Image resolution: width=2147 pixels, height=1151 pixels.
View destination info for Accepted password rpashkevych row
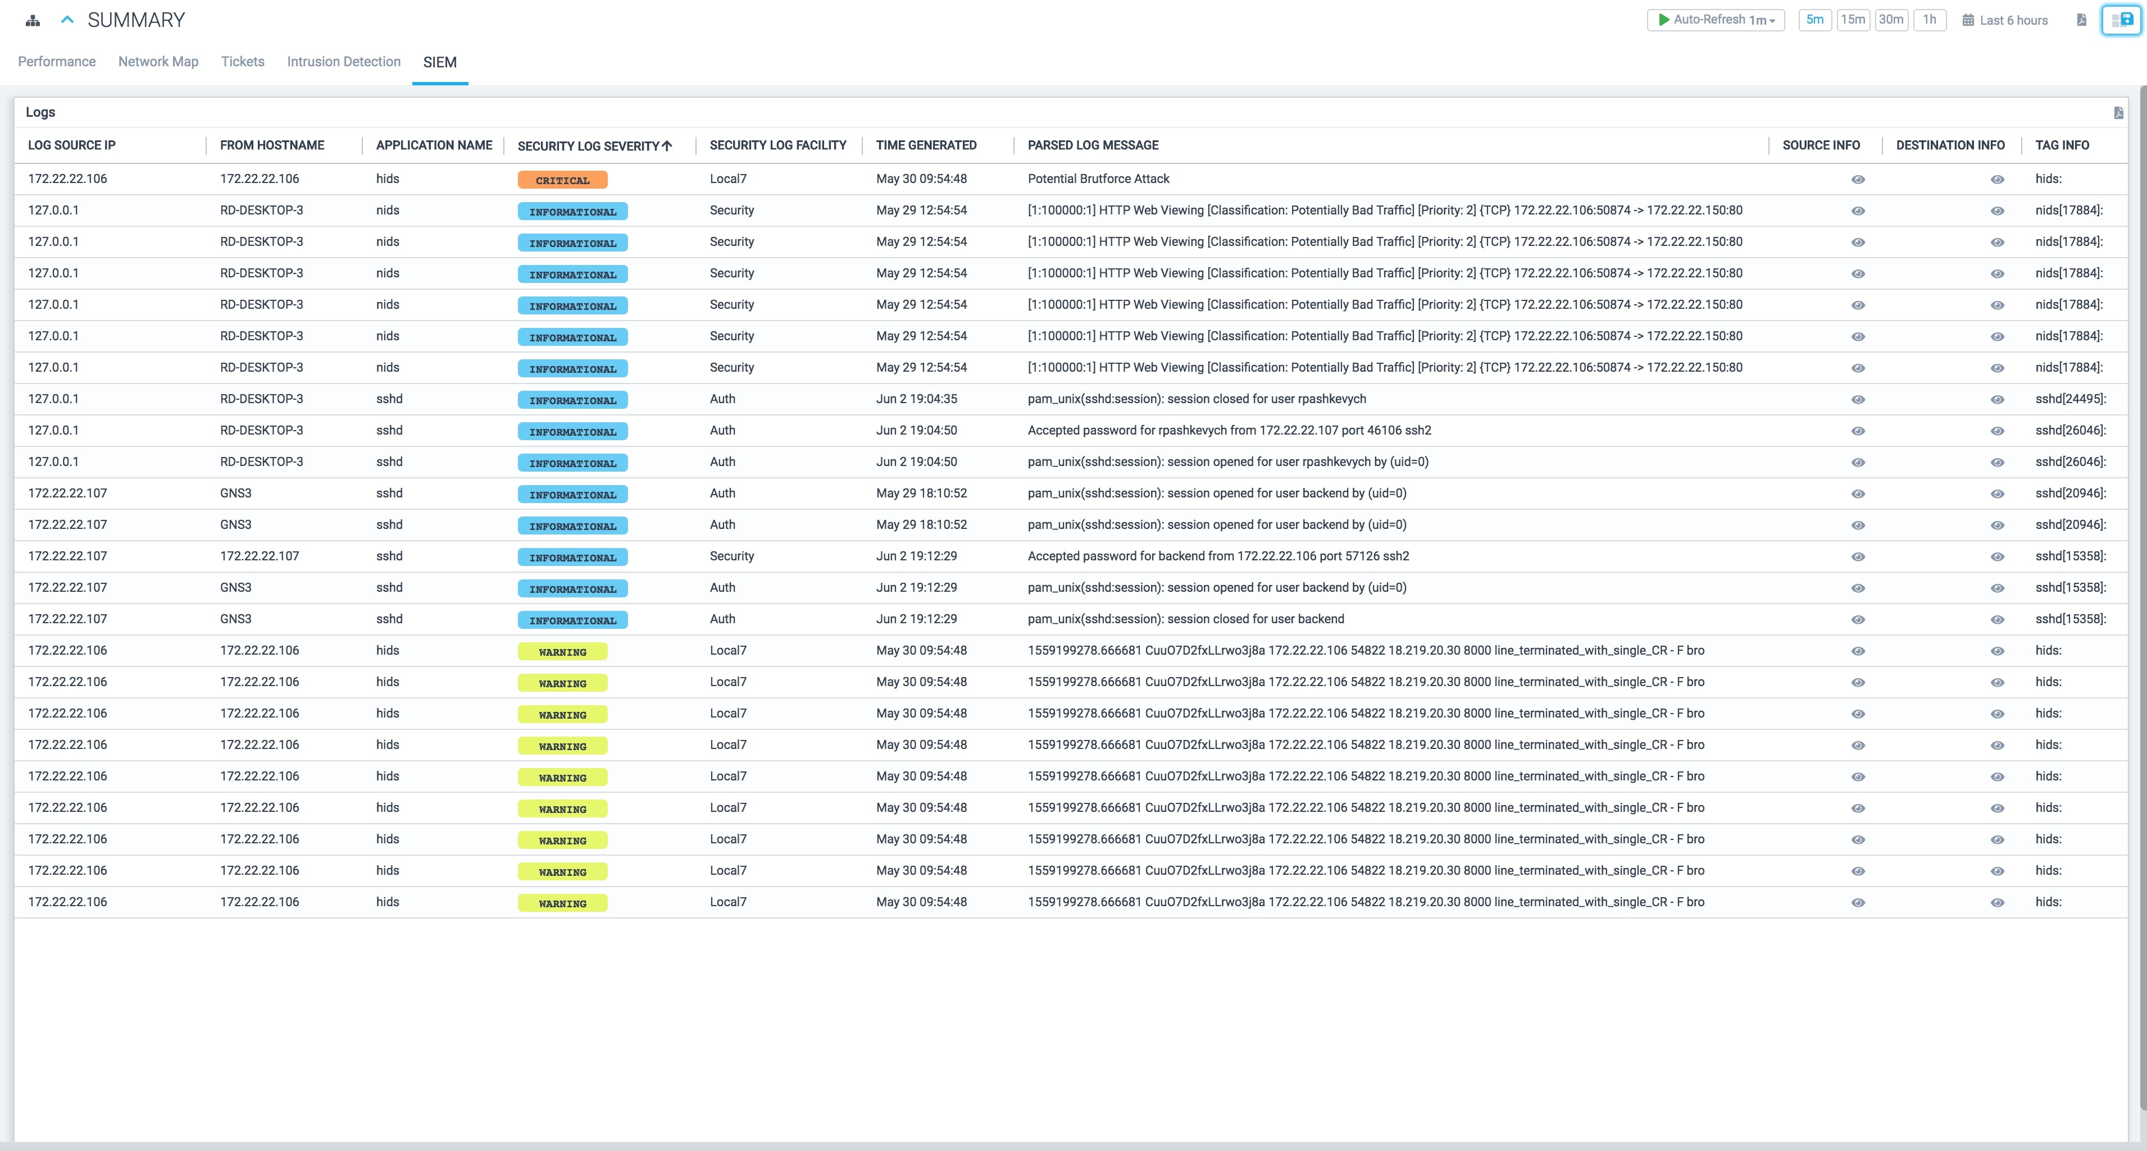tap(1997, 431)
